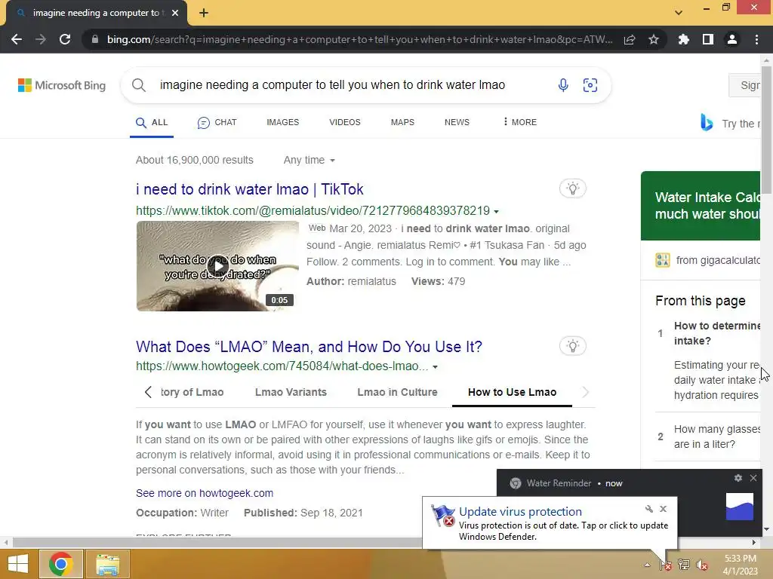Click the lock icon in address bar

94,39
